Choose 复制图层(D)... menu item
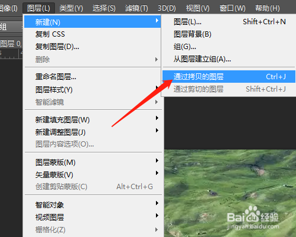The image size is (296, 237). pyautogui.click(x=93, y=47)
